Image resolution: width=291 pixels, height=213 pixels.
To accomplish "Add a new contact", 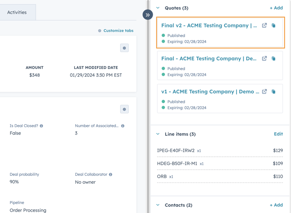I will tap(276, 205).
